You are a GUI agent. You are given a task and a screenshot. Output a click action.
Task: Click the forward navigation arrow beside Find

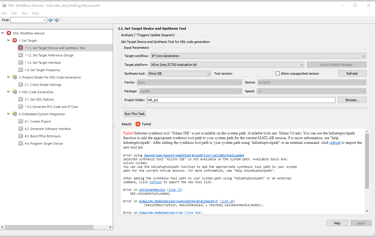pos(57,20)
